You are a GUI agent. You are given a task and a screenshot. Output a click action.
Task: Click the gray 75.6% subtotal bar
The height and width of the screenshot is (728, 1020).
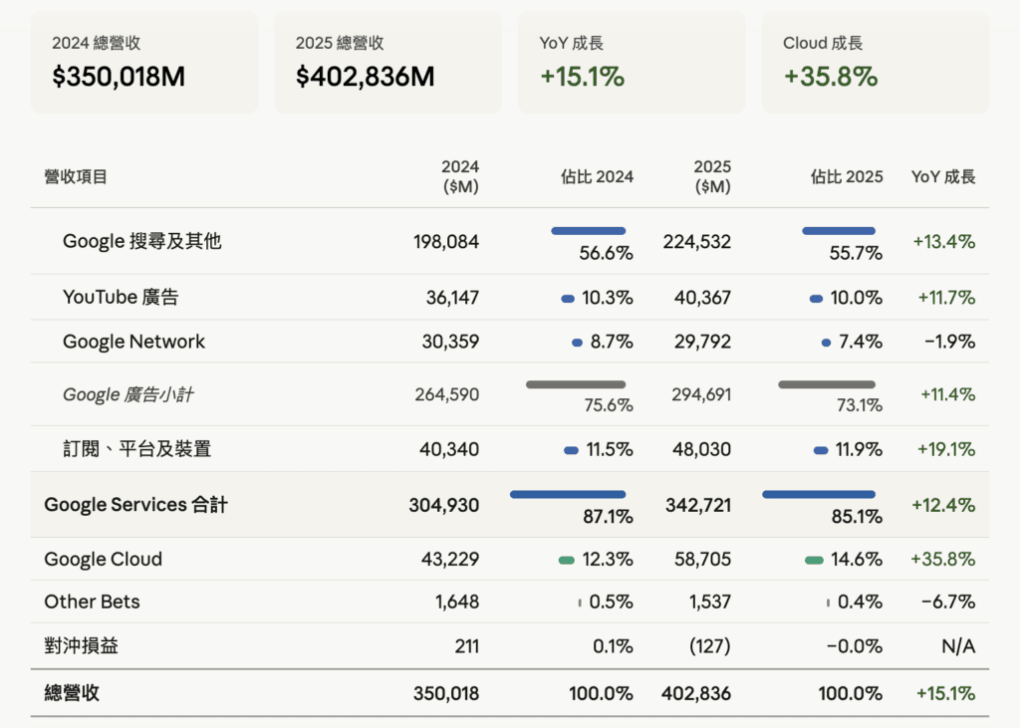pyautogui.click(x=576, y=384)
